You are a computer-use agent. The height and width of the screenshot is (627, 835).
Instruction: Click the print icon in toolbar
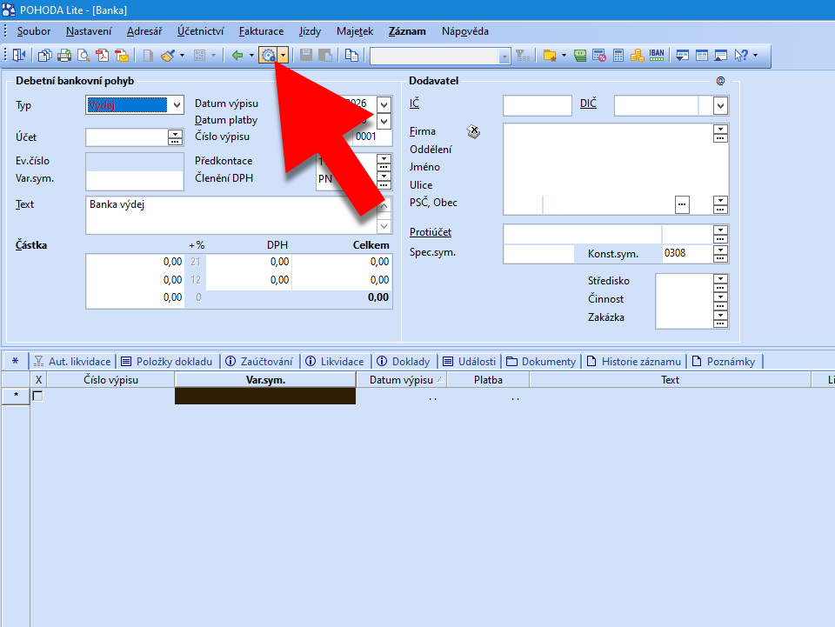click(x=64, y=56)
